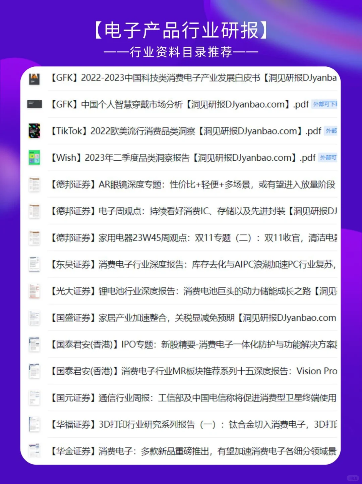The height and width of the screenshot is (484, 362).
Task: Click the 【电子产品行业研报】 heading
Action: click(181, 31)
